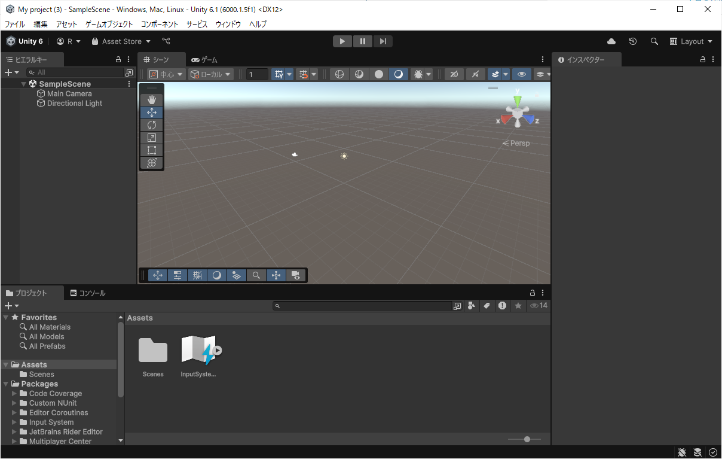Image resolution: width=722 pixels, height=459 pixels.
Task: Step one frame forward
Action: pos(383,41)
